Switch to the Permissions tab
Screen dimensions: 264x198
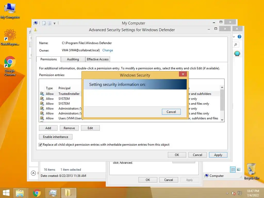point(48,59)
